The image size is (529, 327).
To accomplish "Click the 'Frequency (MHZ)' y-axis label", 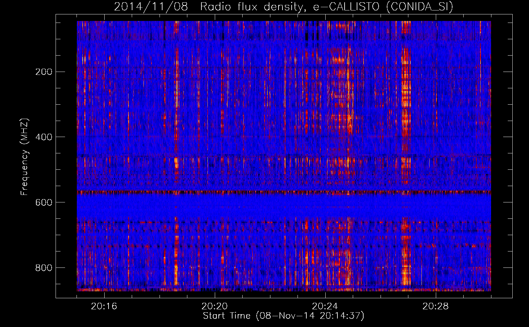I will (25, 157).
